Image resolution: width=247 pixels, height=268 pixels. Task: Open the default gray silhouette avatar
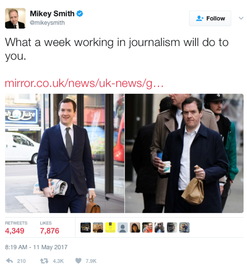pyautogui.click(x=123, y=227)
